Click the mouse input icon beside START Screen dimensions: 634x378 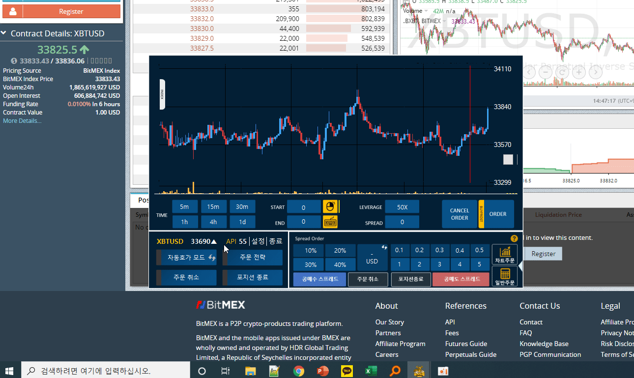[x=330, y=207]
